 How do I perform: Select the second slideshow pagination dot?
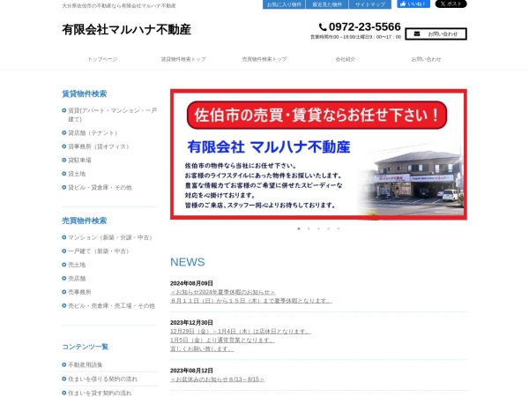[309, 228]
